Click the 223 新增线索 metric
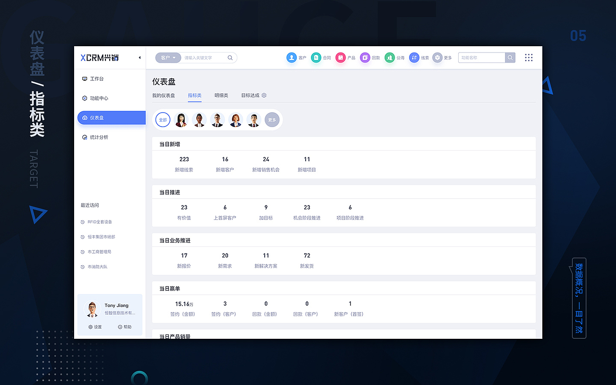The image size is (616, 385). click(184, 164)
